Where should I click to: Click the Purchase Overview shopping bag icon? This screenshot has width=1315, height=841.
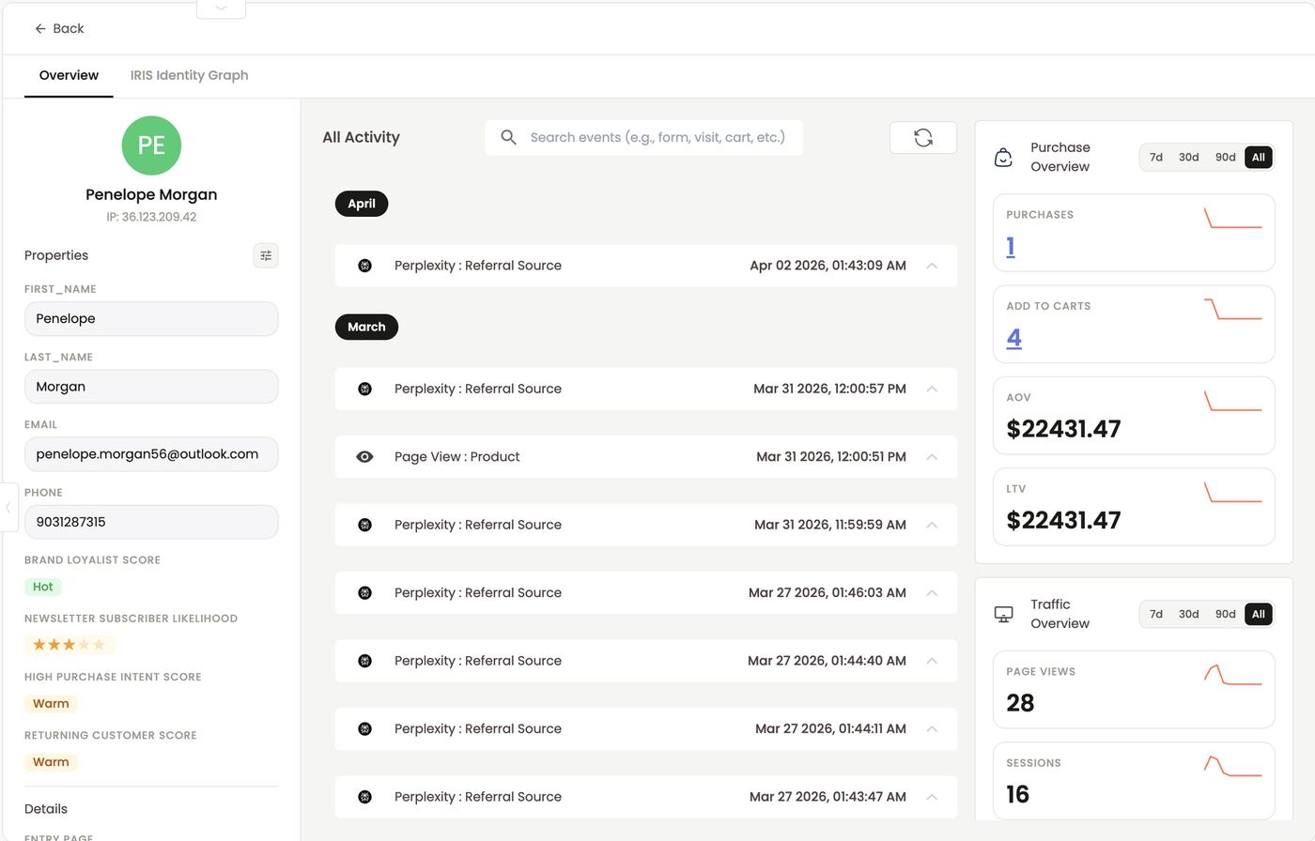point(1003,157)
